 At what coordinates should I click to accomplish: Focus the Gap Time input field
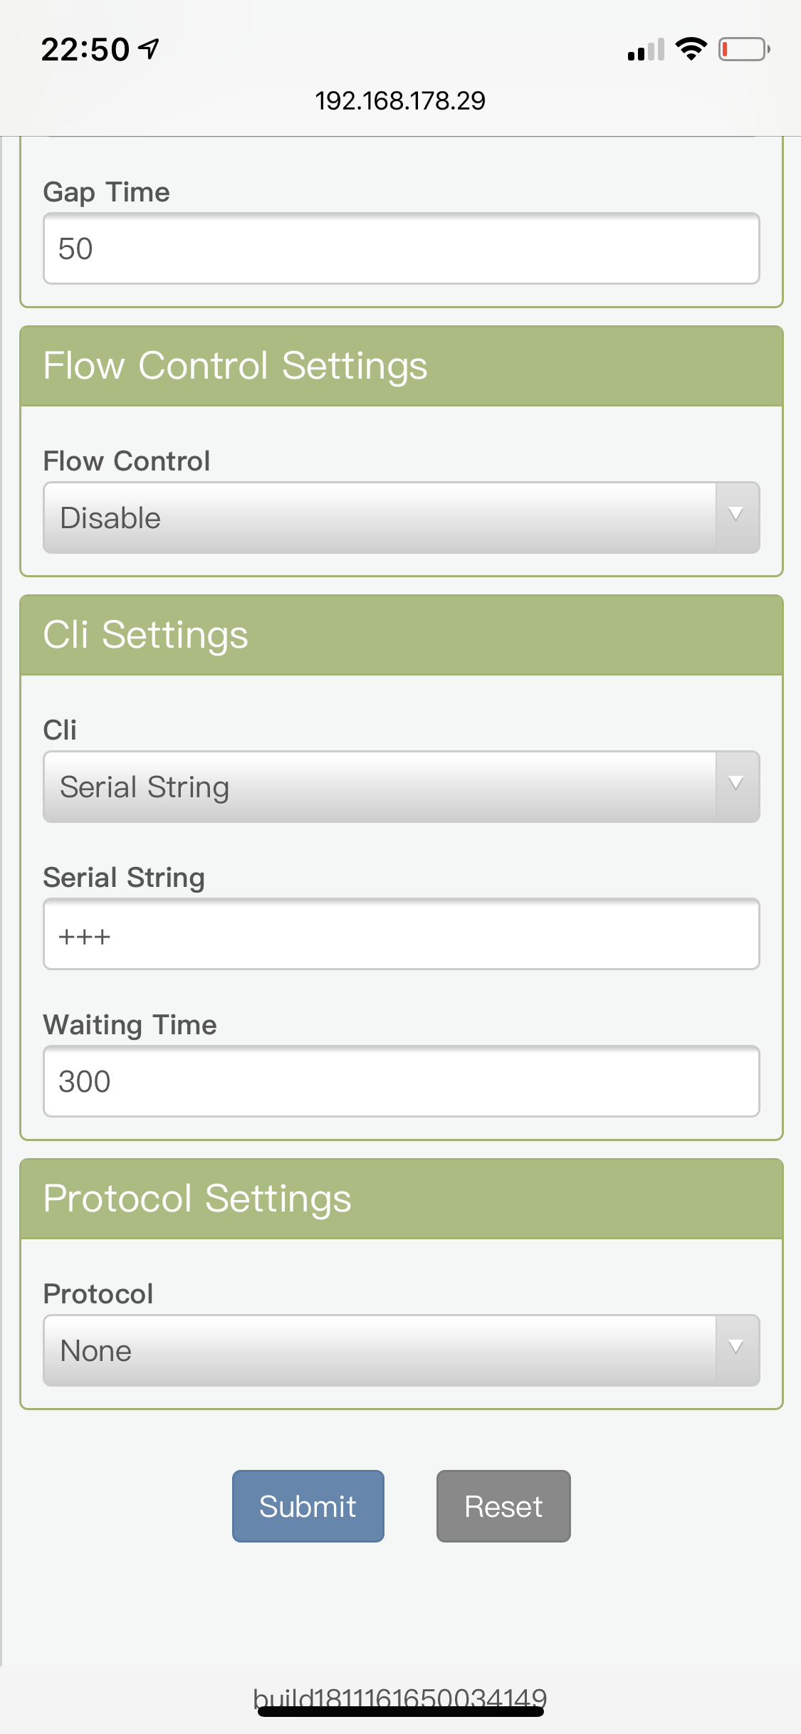click(401, 248)
